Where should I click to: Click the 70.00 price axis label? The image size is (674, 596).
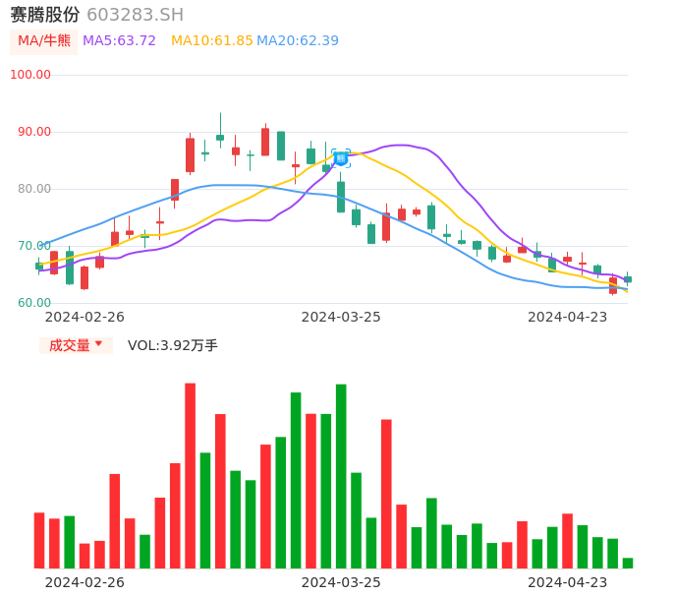coord(34,246)
